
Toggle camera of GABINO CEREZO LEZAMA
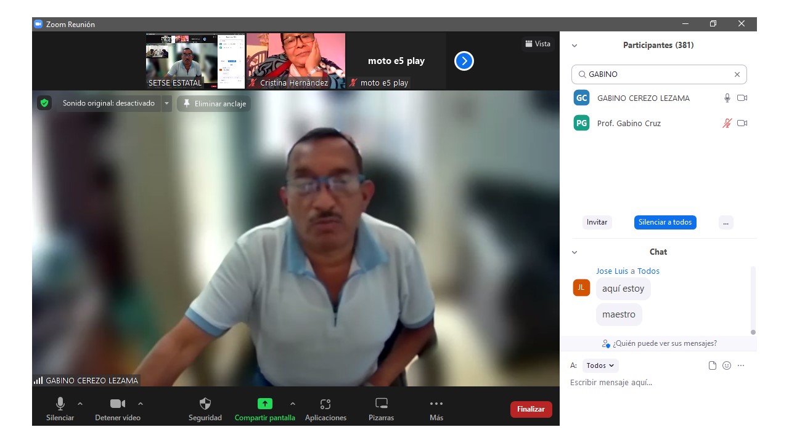pyautogui.click(x=742, y=98)
